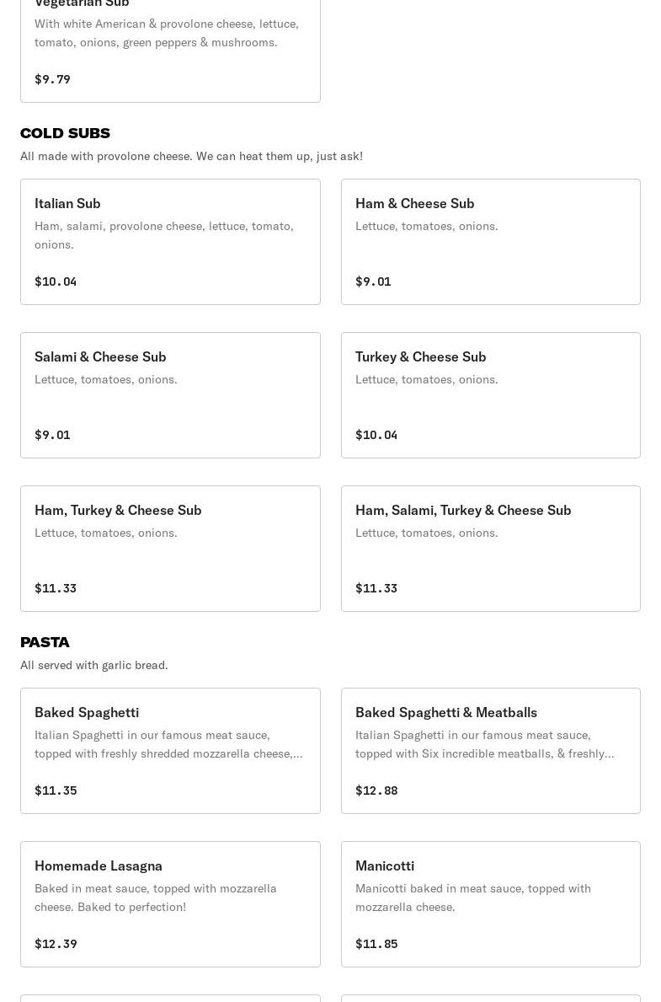
Task: Click the $12.88 price on meatballs item
Action: coord(376,790)
